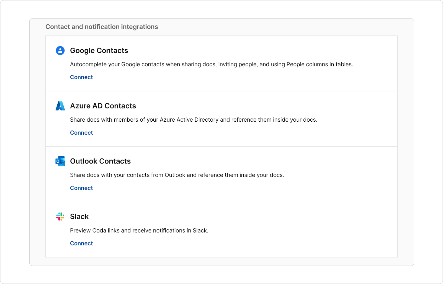Click the 'Contact and notification integrations' section title

click(x=102, y=27)
